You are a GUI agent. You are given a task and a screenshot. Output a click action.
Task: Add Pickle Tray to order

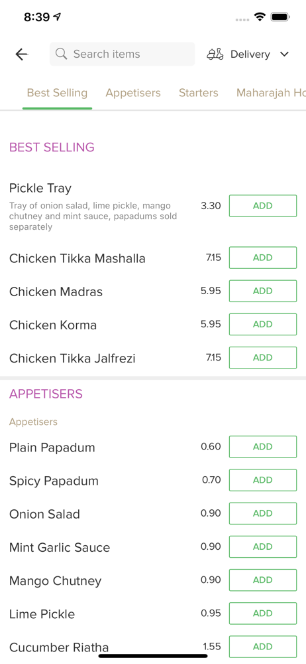click(x=263, y=206)
